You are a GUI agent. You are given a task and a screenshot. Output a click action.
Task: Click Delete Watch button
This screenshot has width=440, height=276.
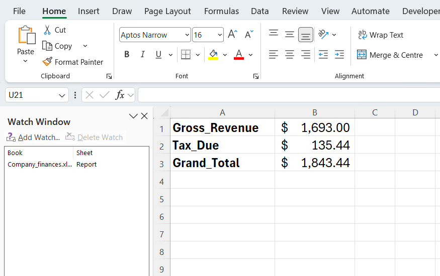(95, 137)
